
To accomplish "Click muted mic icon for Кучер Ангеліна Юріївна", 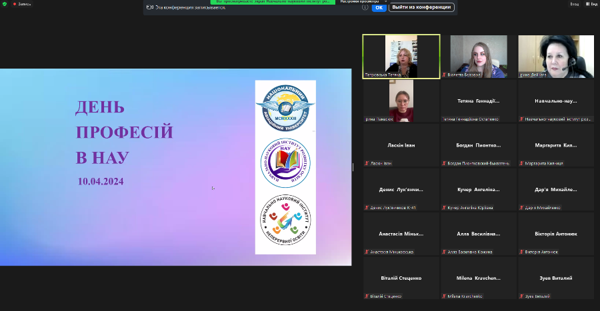I will [x=444, y=208].
